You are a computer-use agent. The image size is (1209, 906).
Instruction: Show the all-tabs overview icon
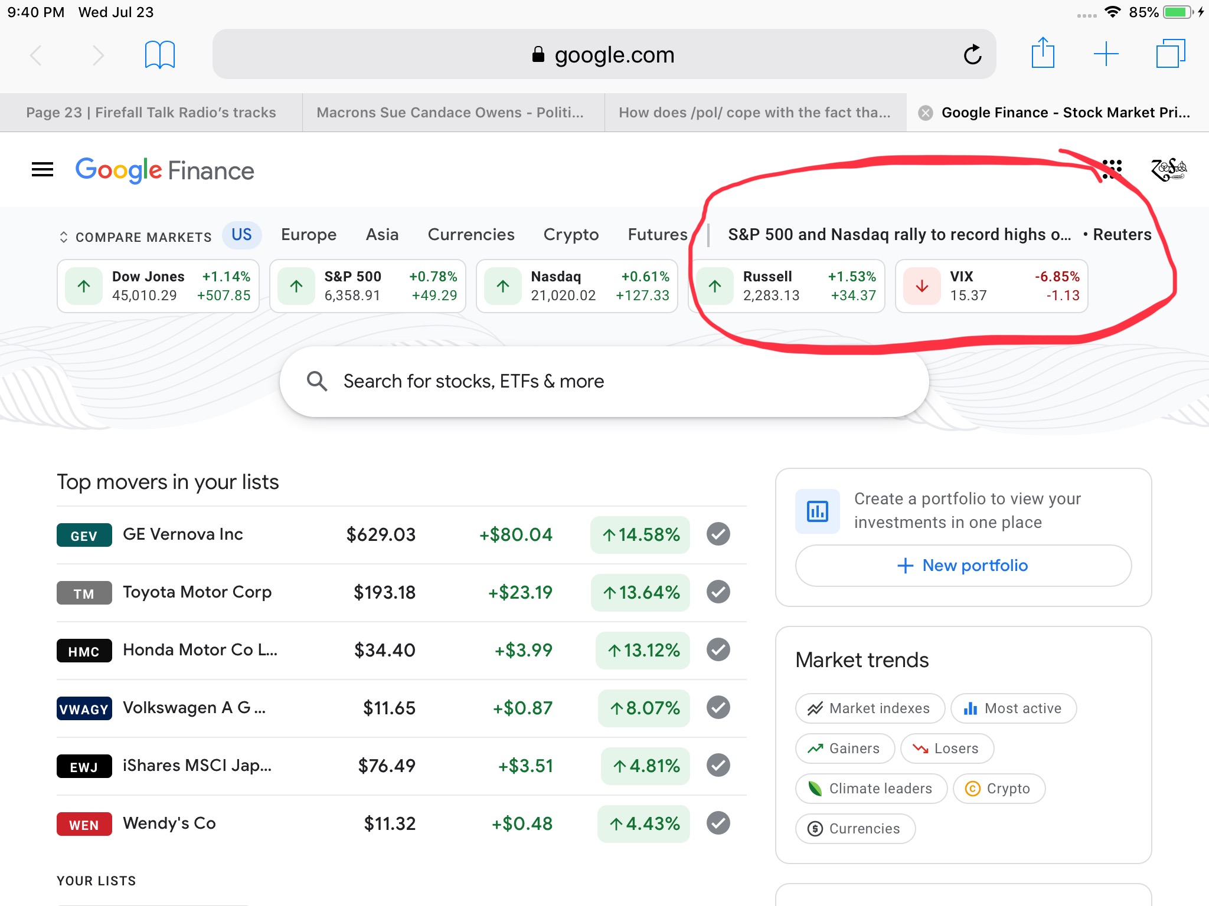[1171, 54]
